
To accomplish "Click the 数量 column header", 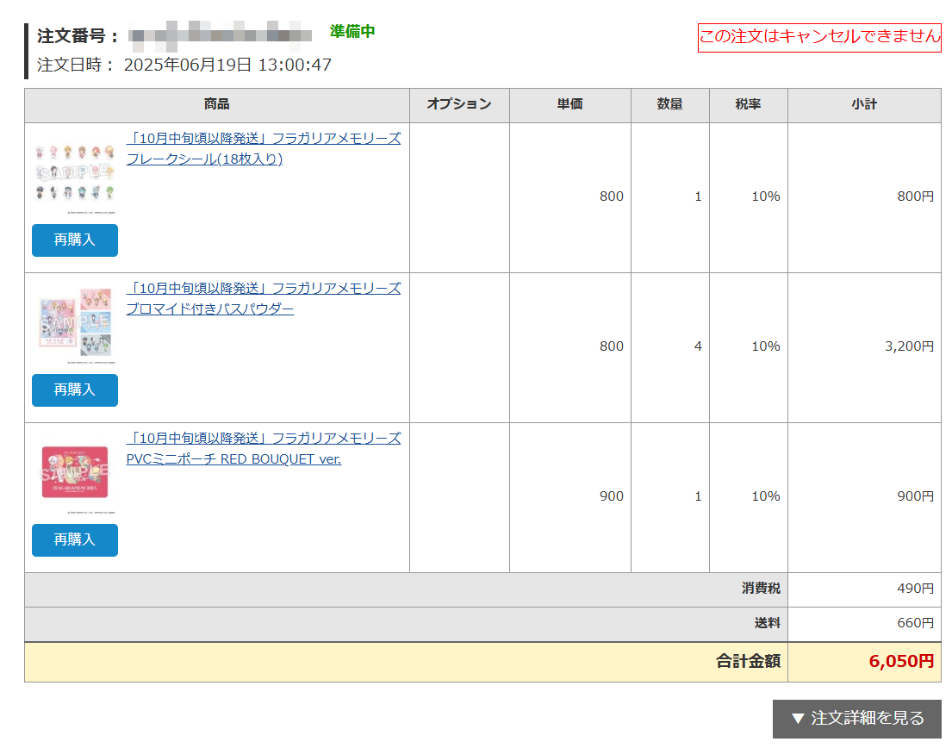I will (669, 105).
